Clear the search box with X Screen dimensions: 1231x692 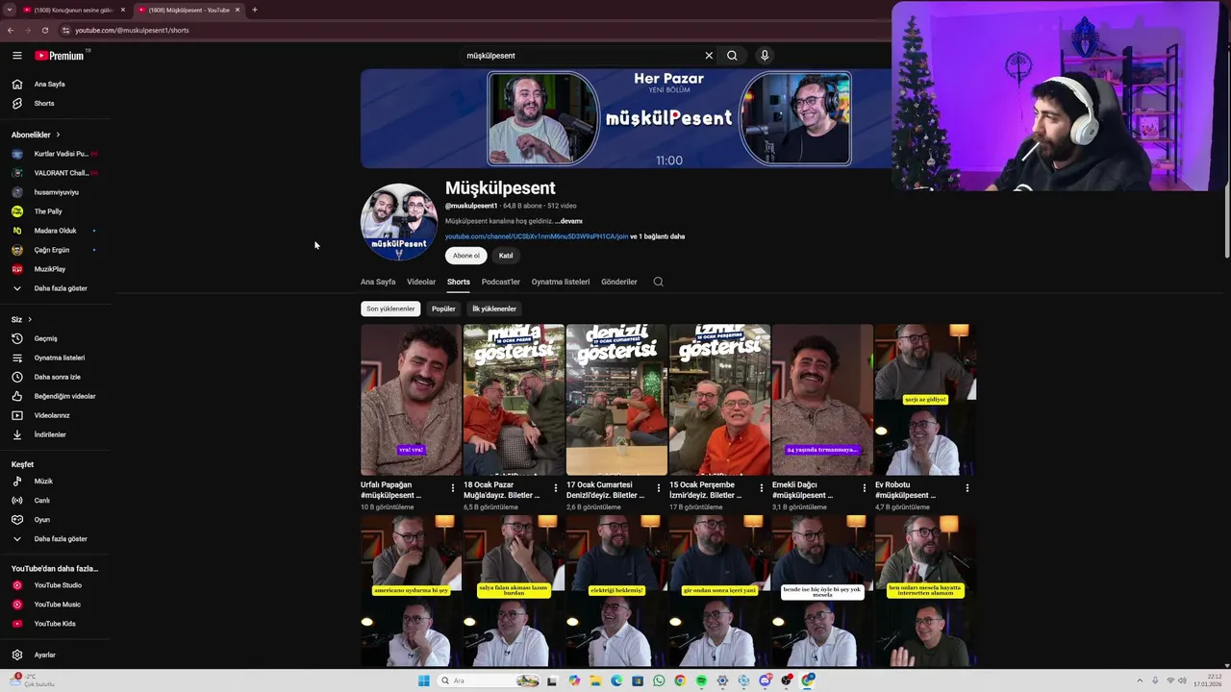709,56
